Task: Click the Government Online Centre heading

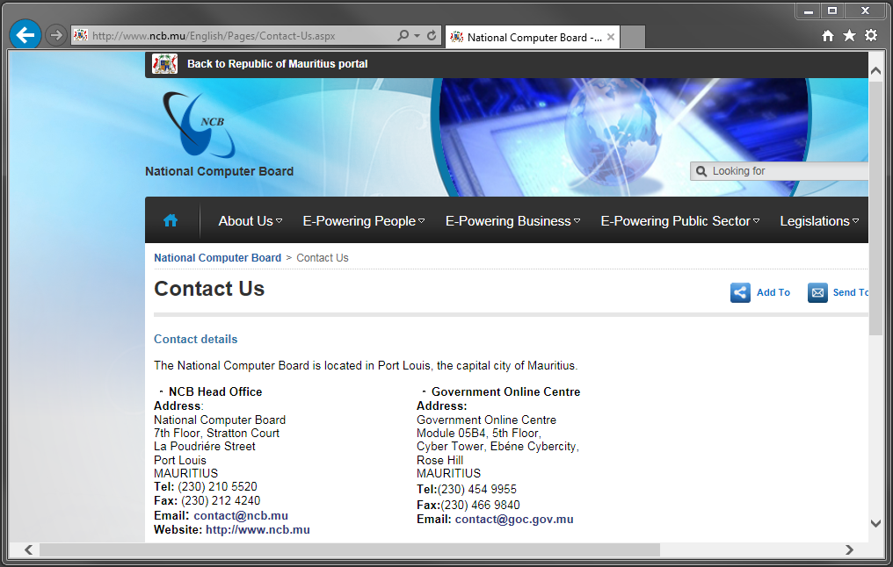Action: click(x=505, y=391)
